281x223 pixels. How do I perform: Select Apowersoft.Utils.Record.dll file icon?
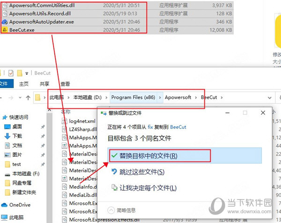5,14
